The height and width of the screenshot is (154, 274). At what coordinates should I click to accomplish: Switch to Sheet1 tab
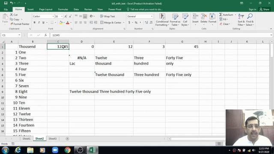click(x=27, y=139)
